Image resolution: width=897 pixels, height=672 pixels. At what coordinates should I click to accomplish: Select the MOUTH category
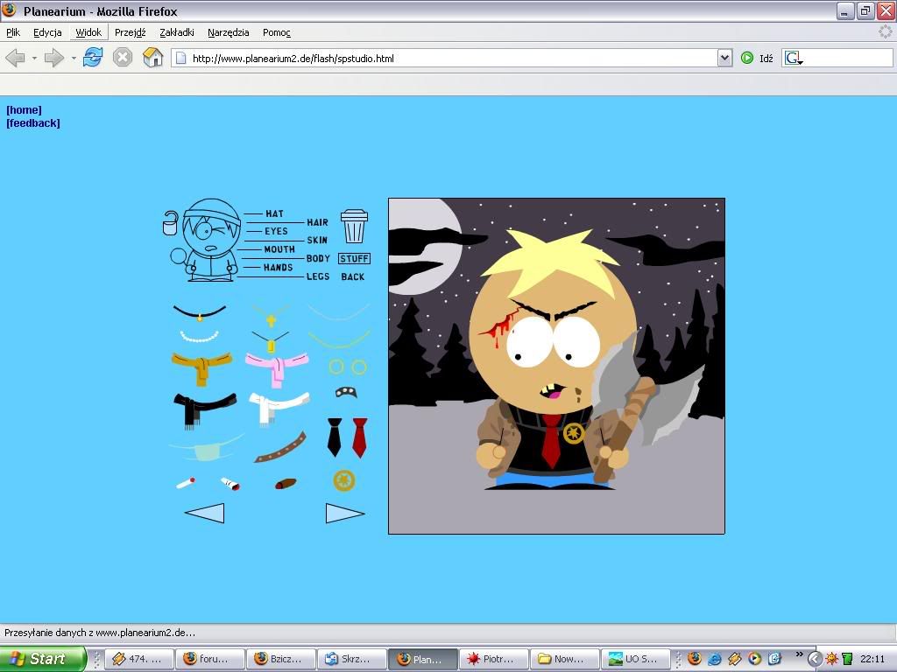click(279, 249)
